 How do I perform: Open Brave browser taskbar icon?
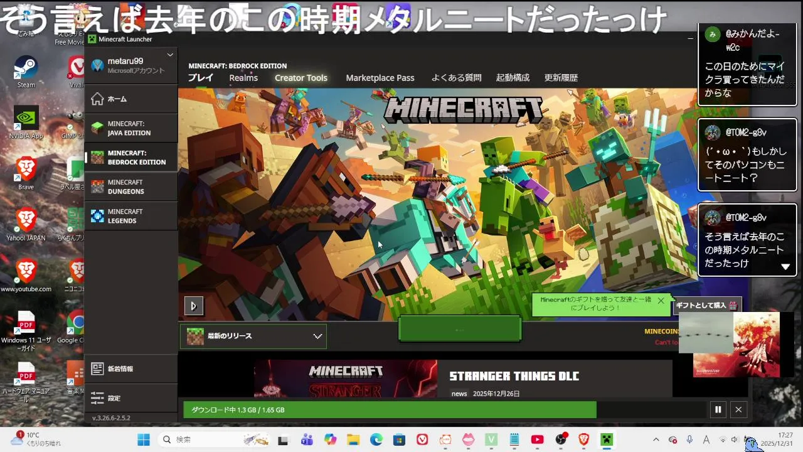point(583,440)
